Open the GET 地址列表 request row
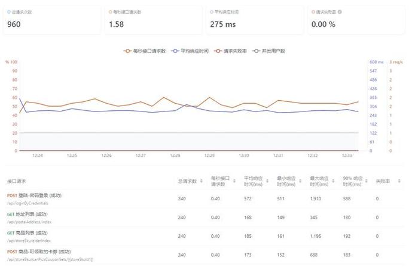 pyautogui.click(x=204, y=218)
